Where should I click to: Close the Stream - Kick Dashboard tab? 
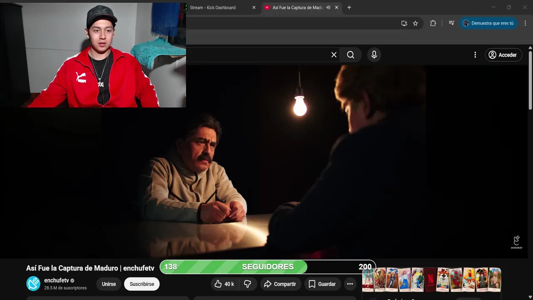click(x=254, y=7)
